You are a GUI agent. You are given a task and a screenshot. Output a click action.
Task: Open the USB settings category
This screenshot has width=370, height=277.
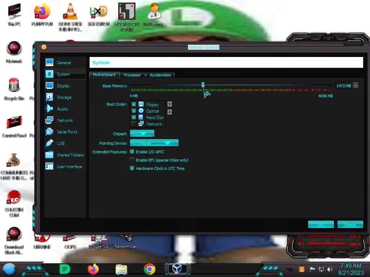coord(65,144)
